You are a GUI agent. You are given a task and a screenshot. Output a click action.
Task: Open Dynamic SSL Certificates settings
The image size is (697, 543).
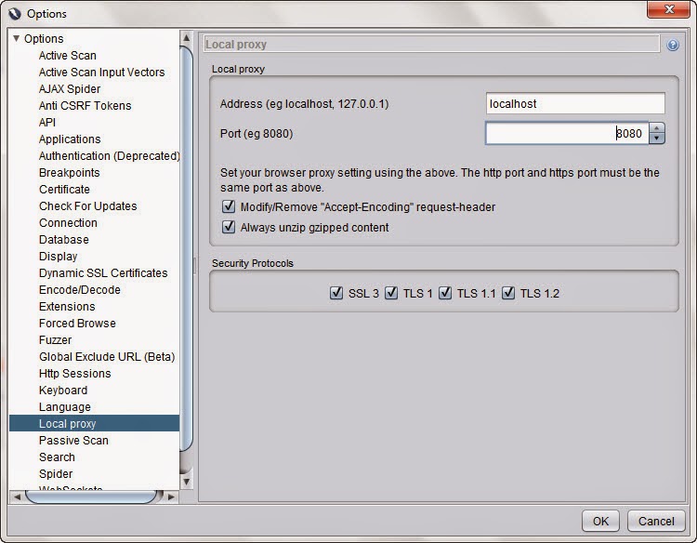[x=103, y=273]
